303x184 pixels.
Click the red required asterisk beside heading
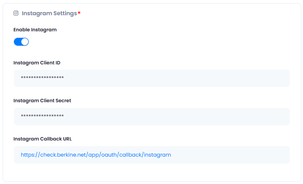(x=79, y=13)
